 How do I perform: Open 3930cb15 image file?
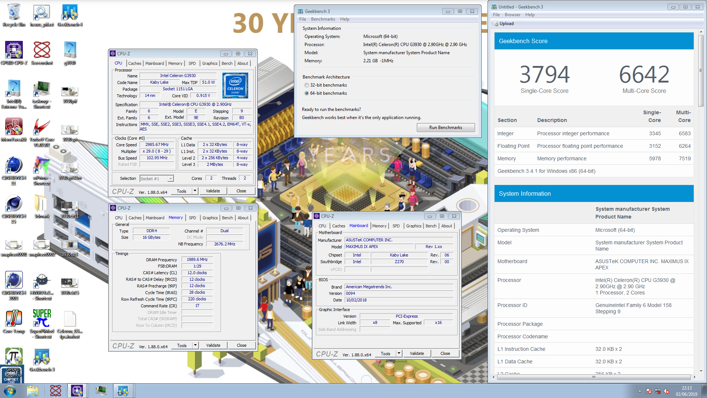click(70, 286)
